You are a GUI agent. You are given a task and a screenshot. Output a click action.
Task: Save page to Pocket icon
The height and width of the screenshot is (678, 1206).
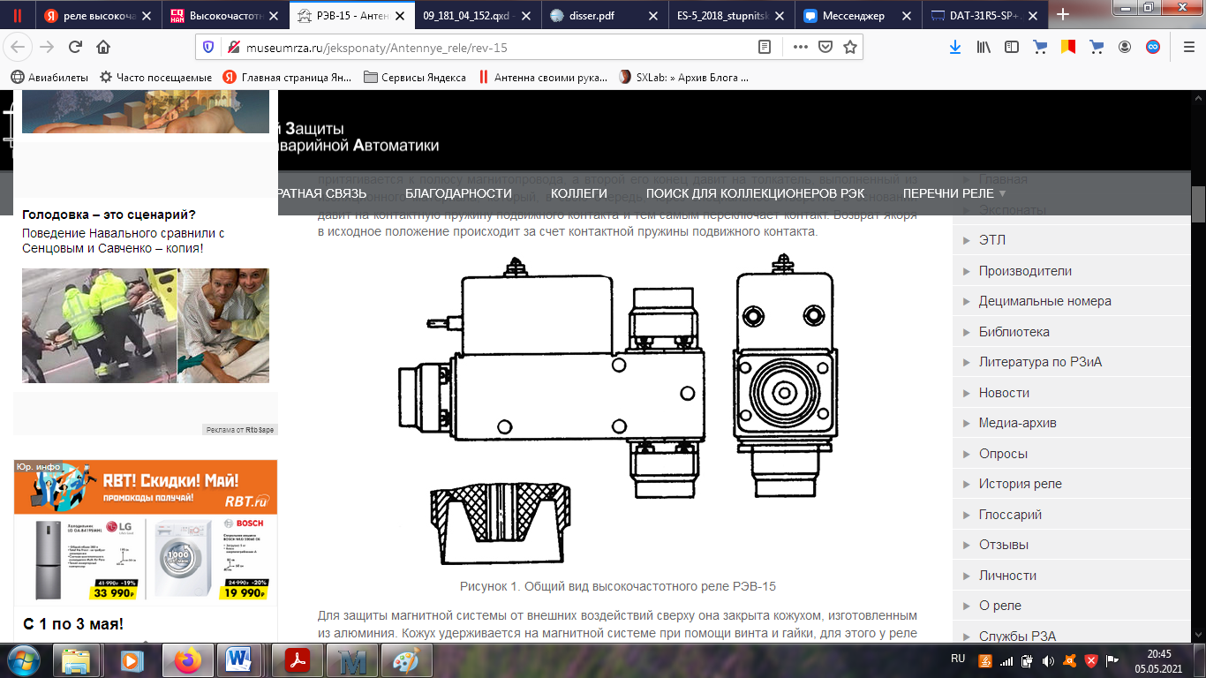pos(825,48)
